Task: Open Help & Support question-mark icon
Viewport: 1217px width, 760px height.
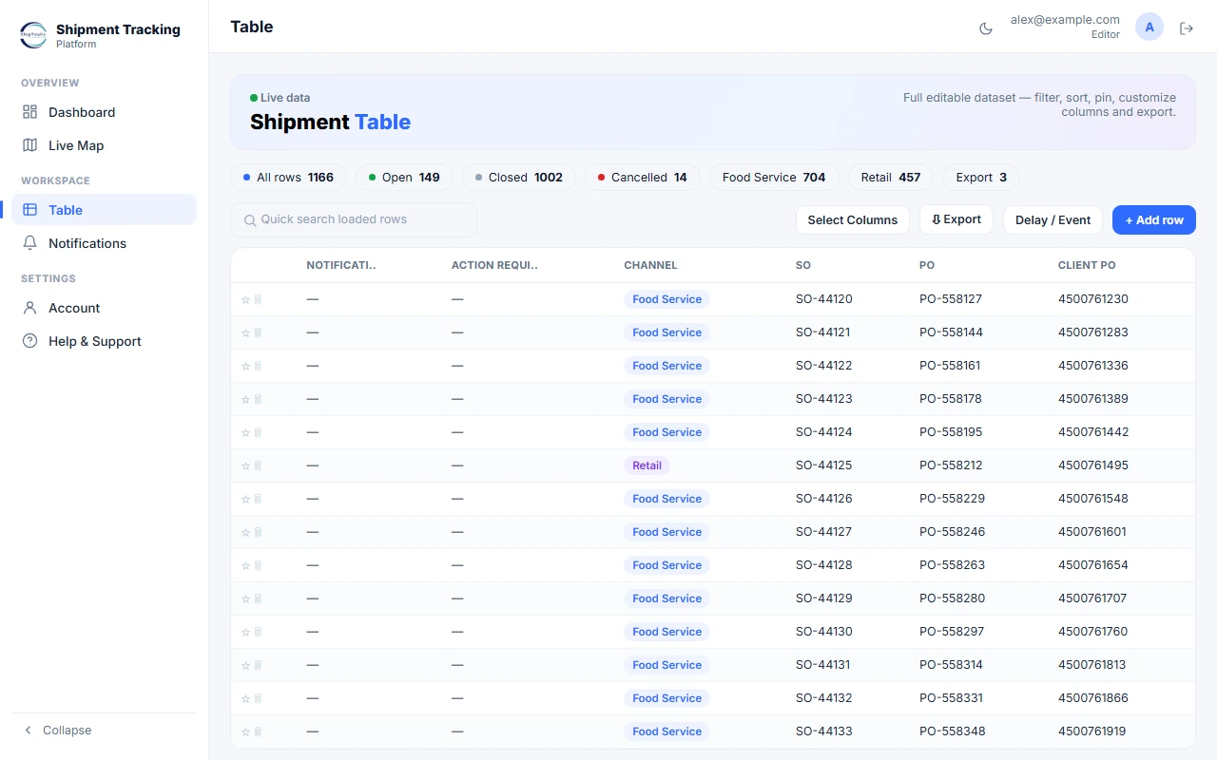Action: [29, 341]
